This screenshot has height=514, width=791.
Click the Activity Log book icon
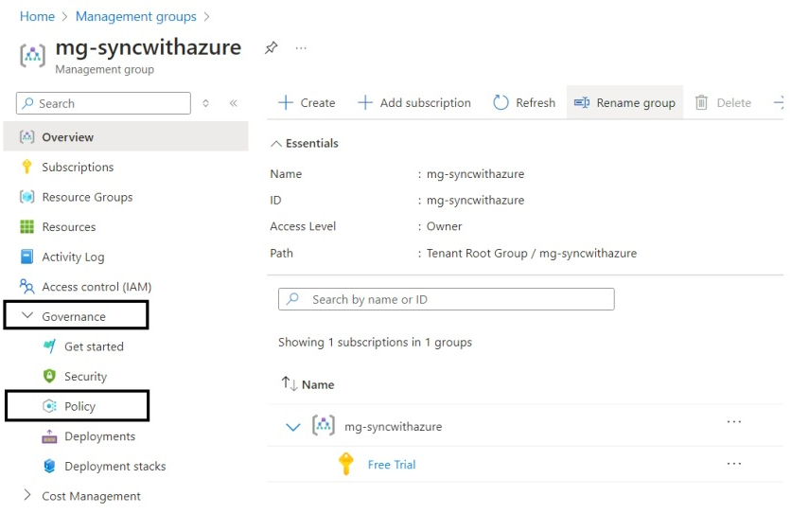26,257
